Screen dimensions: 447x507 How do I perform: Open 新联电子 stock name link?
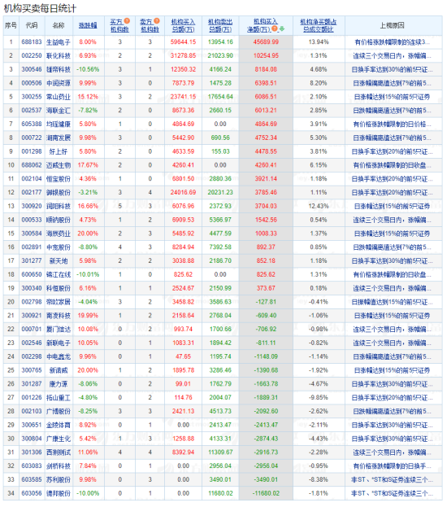coord(59,343)
